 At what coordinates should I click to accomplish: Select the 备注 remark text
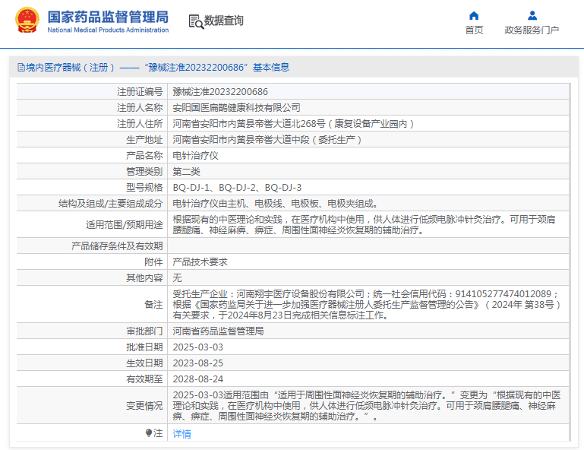367,305
